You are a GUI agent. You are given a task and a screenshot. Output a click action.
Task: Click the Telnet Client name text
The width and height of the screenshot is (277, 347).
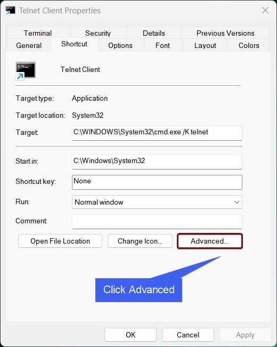pyautogui.click(x=80, y=69)
